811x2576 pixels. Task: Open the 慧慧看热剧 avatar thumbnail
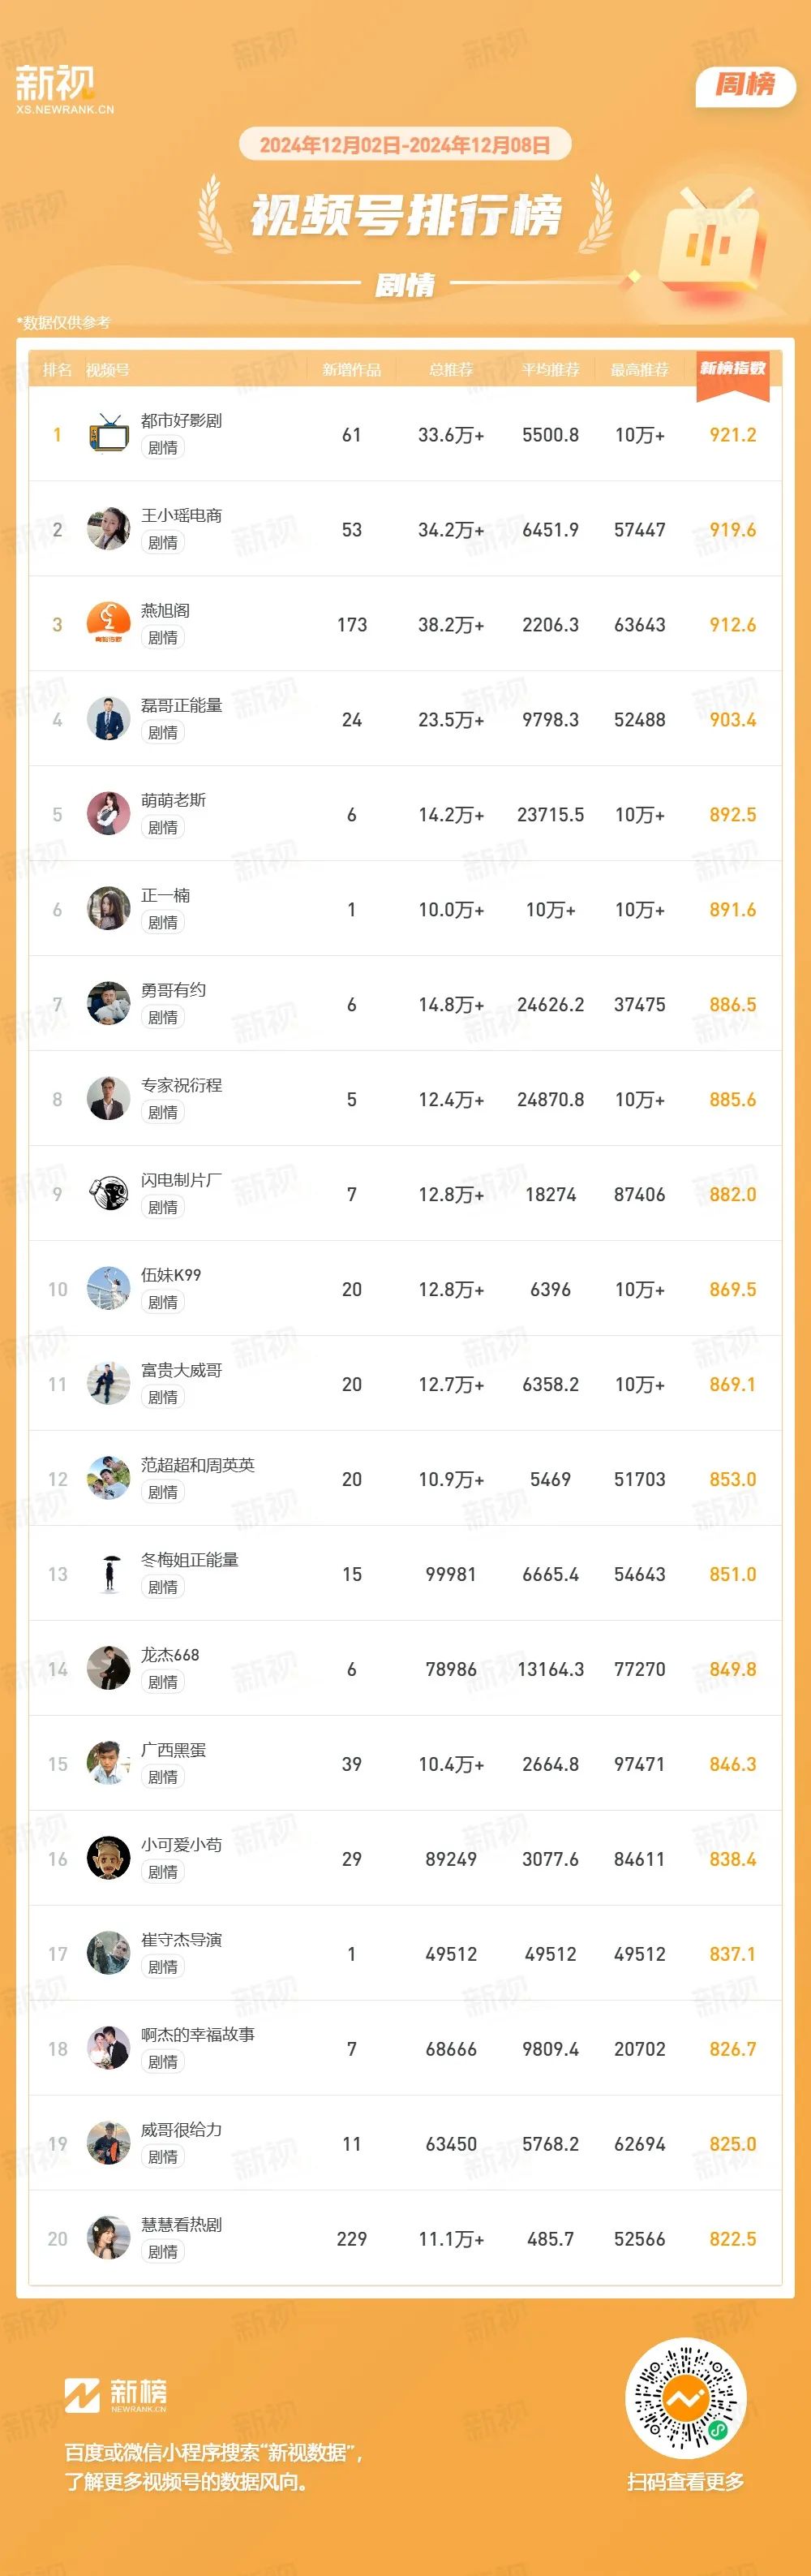pyautogui.click(x=108, y=2239)
